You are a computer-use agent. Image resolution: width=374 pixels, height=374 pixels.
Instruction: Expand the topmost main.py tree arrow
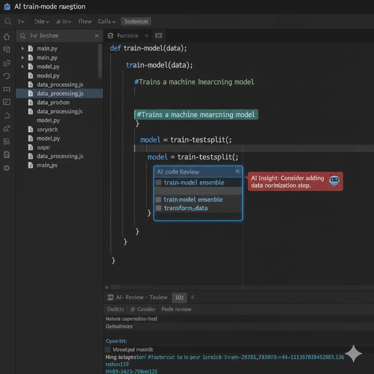coord(23,49)
